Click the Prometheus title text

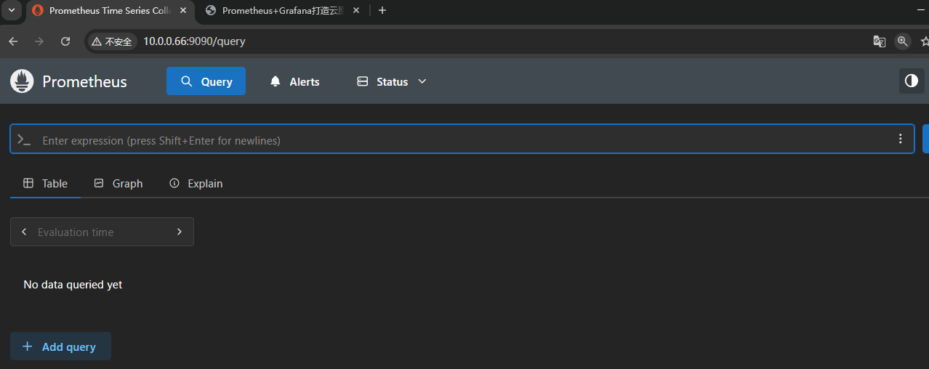pos(84,81)
